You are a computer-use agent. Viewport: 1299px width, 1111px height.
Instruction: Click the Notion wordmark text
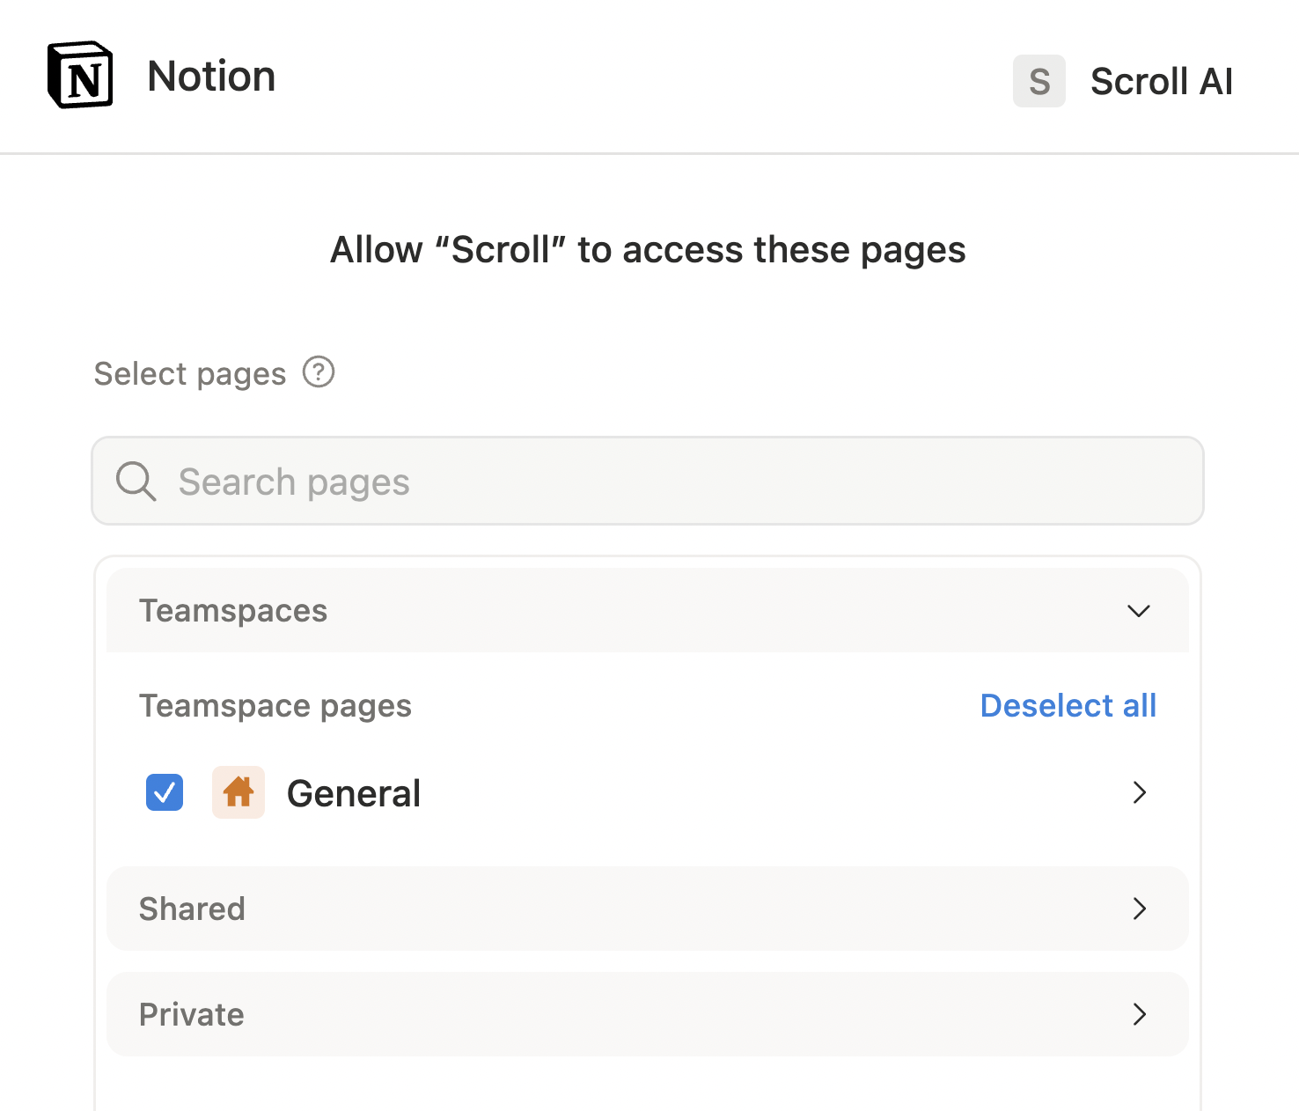(x=211, y=77)
